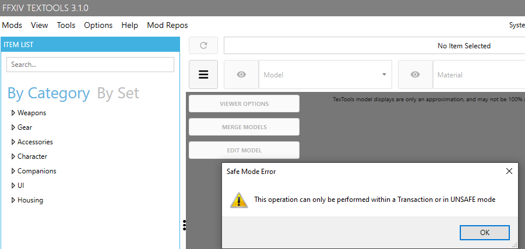The image size is (525, 249).
Task: Switch to By Category tab
Action: 48,93
